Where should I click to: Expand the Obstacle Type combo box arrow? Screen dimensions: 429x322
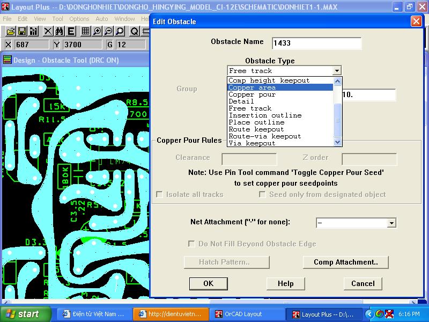[337, 71]
